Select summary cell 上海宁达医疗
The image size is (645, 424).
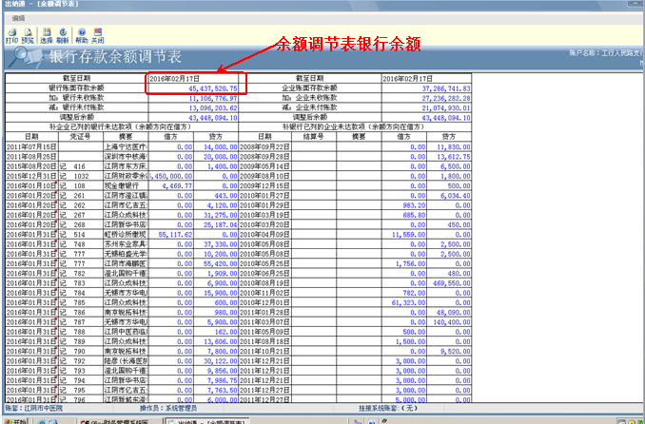tap(126, 146)
